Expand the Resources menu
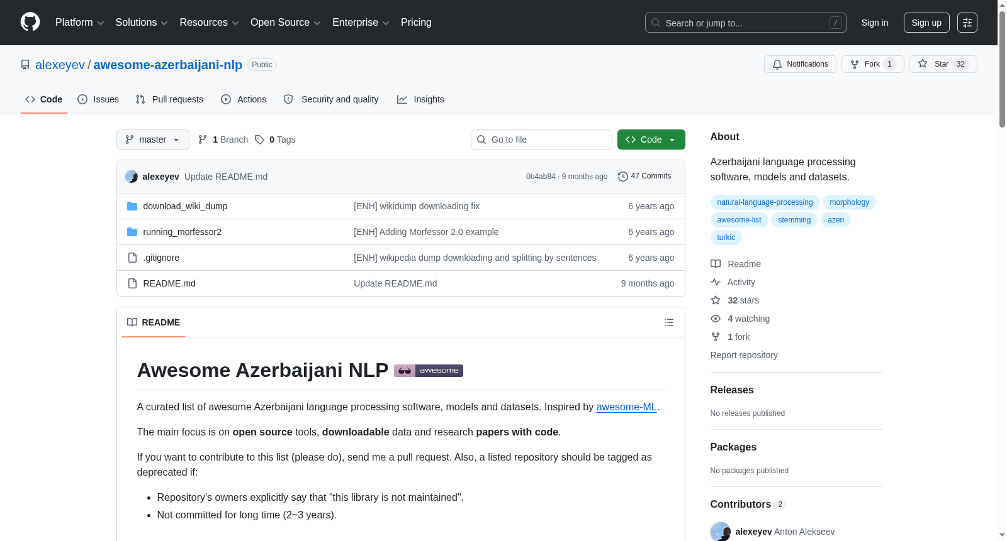The height and width of the screenshot is (541, 1007). tap(209, 23)
